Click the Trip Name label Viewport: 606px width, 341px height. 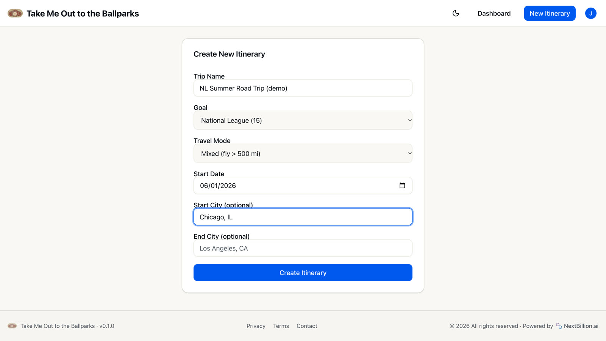pos(209,76)
